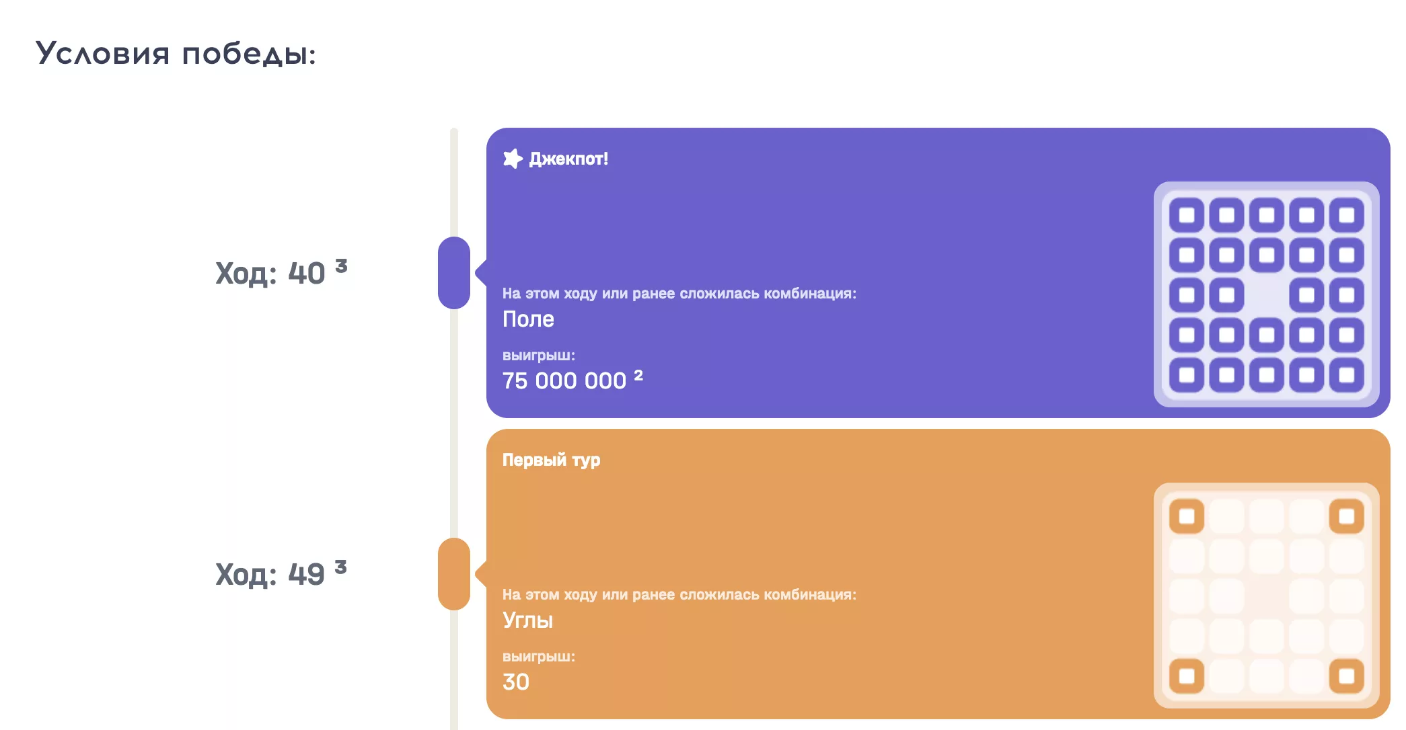Click the purple full-field combination grid
This screenshot has height=730, width=1406.
pos(1266,294)
